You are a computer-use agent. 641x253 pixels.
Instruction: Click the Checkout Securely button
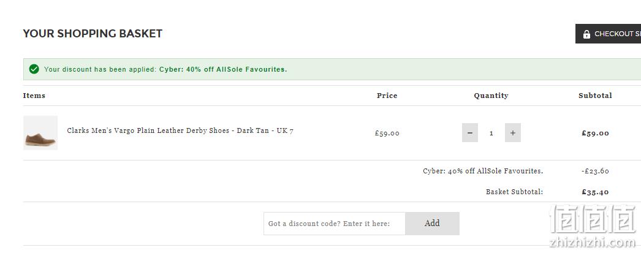point(609,34)
